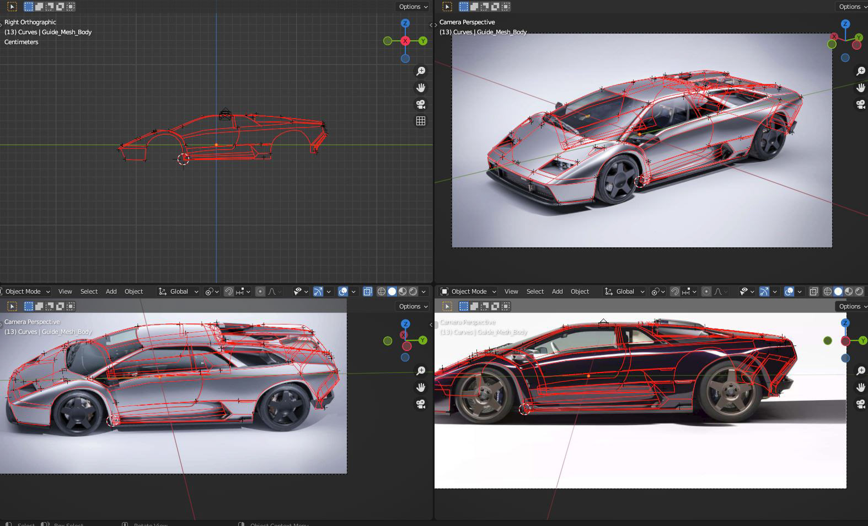Open Add menu in bottom-right viewport header

click(x=558, y=291)
